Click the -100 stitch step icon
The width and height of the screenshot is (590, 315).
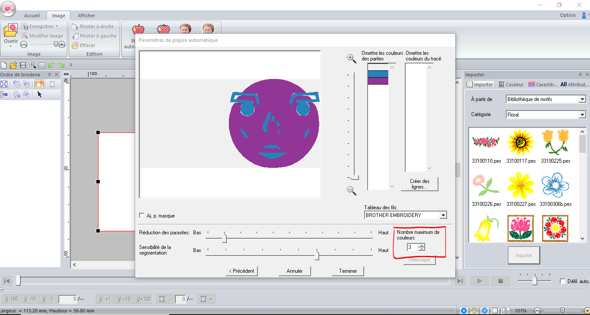pos(11,299)
